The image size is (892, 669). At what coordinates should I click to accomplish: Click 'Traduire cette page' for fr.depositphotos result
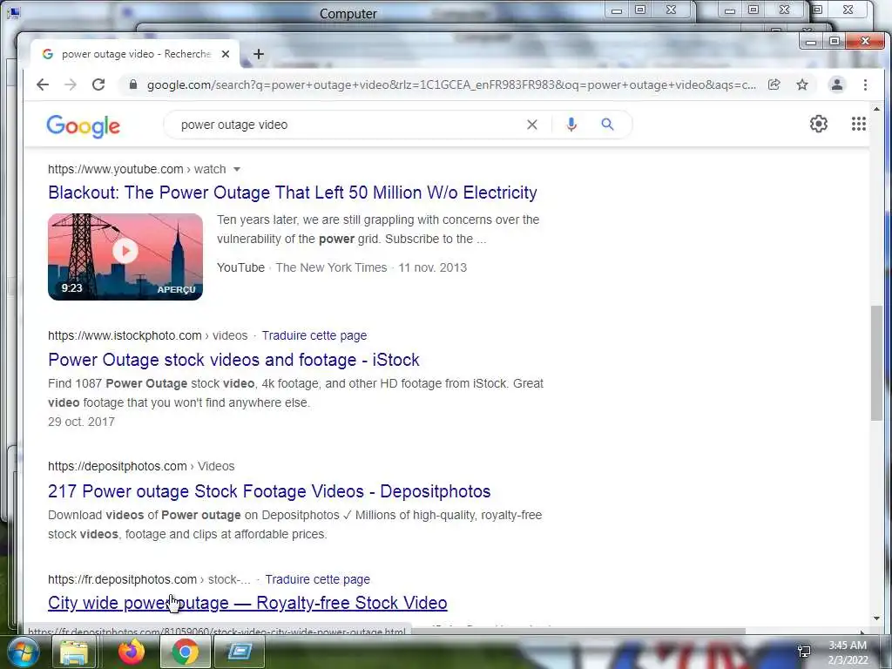[317, 579]
